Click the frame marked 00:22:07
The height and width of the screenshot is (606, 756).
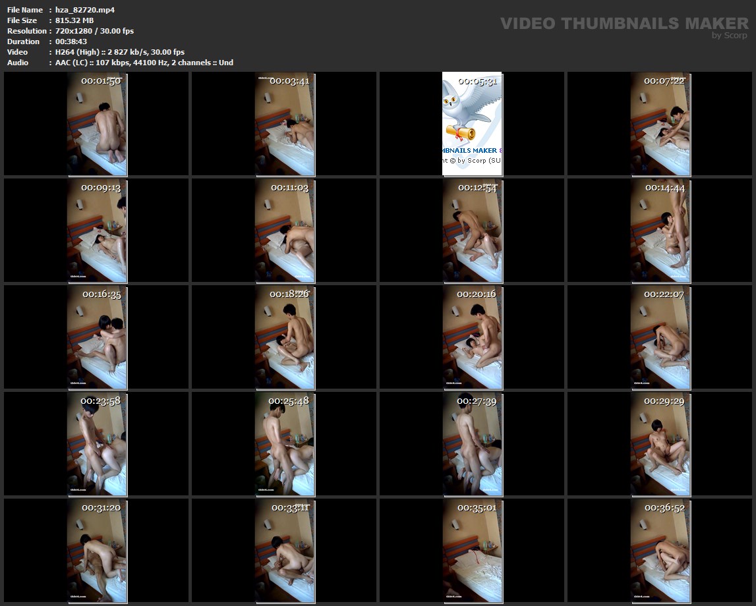click(x=660, y=337)
